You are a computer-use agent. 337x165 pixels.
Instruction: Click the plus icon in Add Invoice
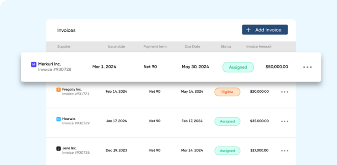[x=248, y=30]
